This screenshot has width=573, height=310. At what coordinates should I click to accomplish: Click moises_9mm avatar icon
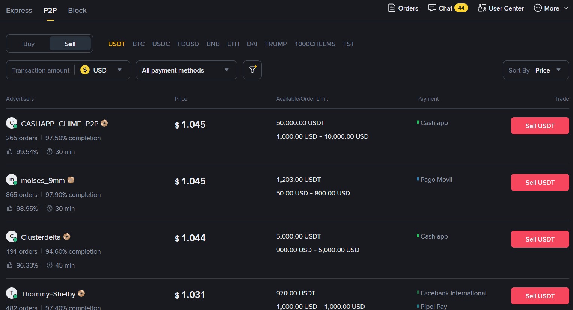(x=12, y=180)
